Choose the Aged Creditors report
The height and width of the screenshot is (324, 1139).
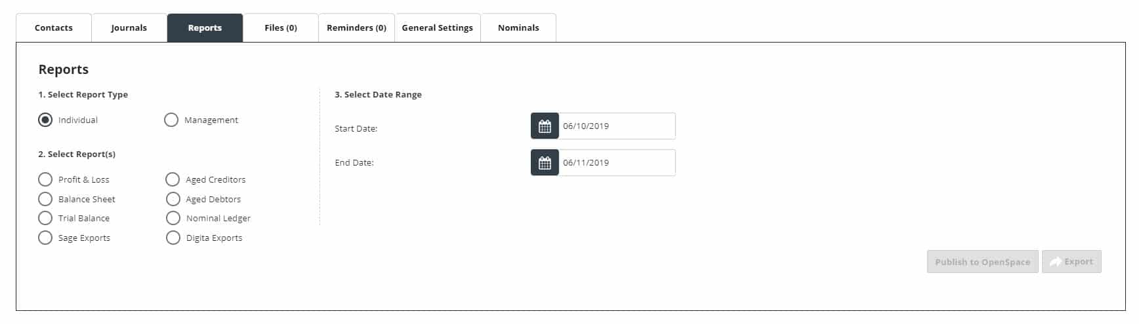click(173, 179)
